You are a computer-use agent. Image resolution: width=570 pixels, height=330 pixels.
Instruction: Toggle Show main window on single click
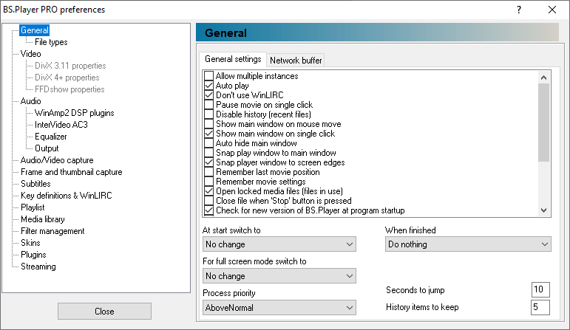pyautogui.click(x=208, y=134)
